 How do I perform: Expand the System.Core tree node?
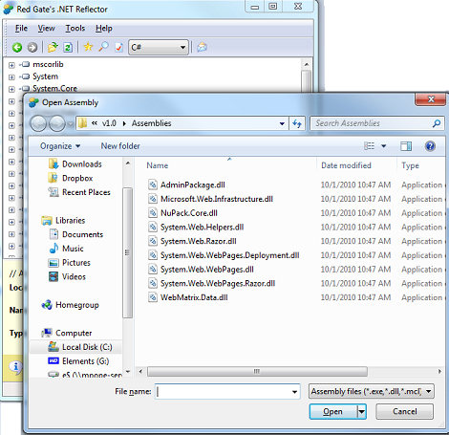(11, 89)
